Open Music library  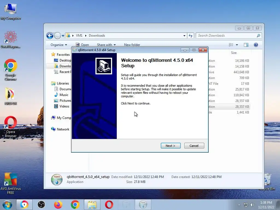(x=61, y=95)
